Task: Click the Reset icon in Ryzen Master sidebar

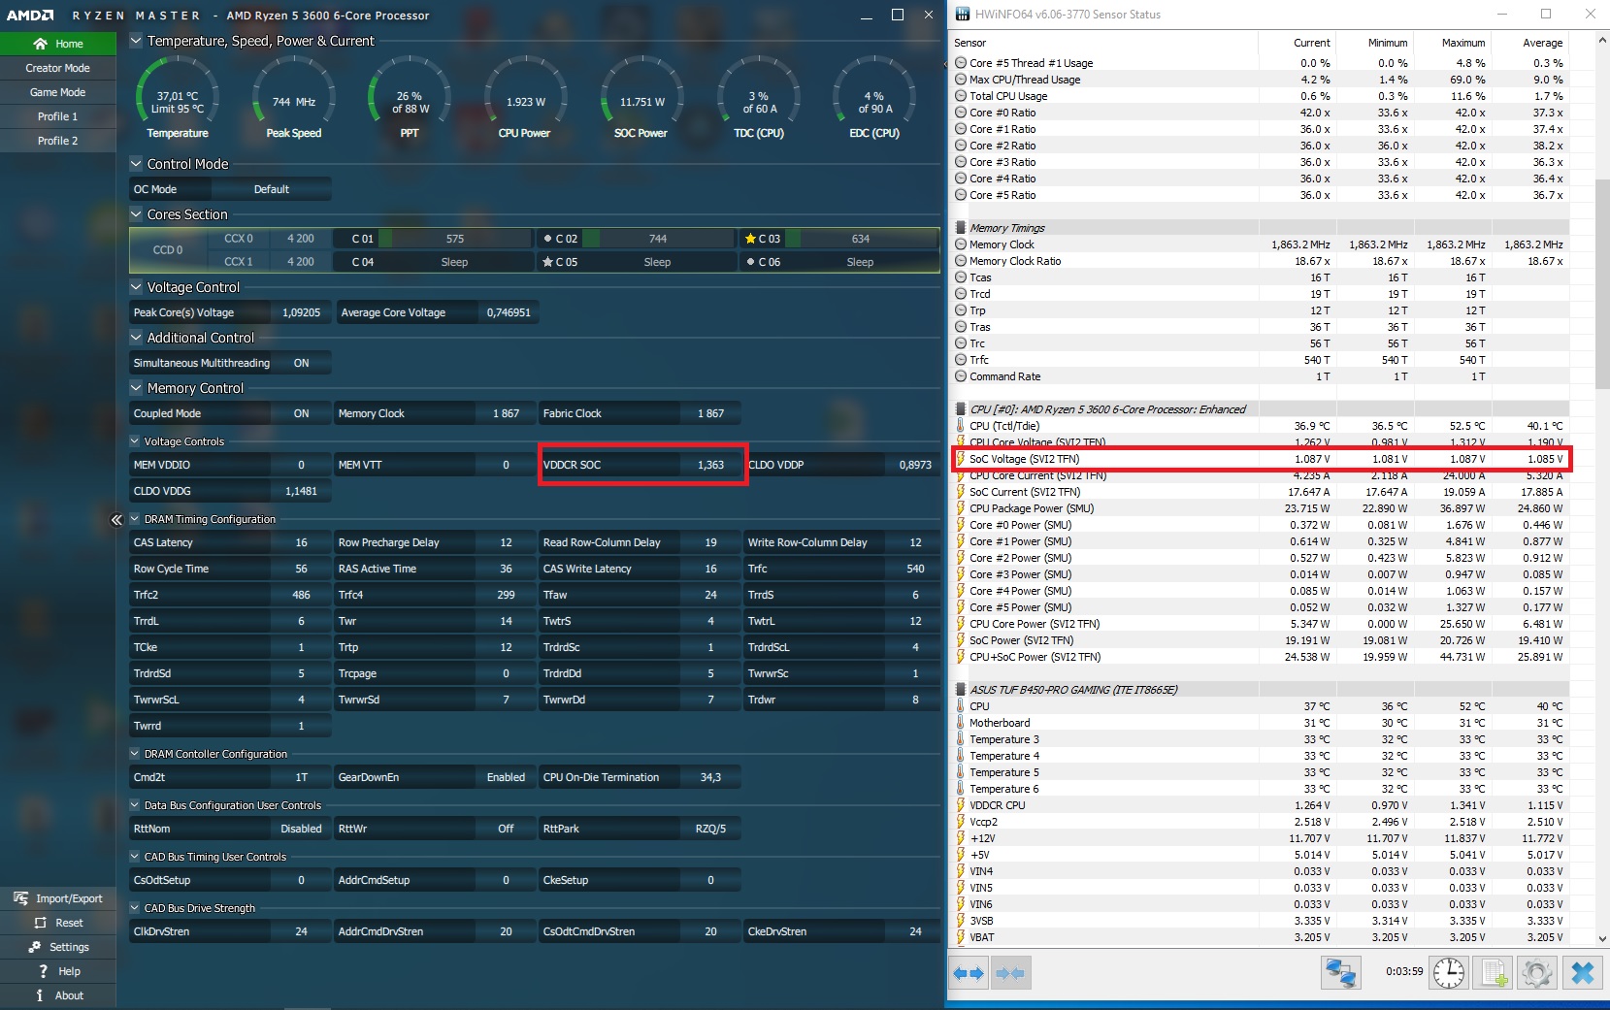Action: pos(40,923)
